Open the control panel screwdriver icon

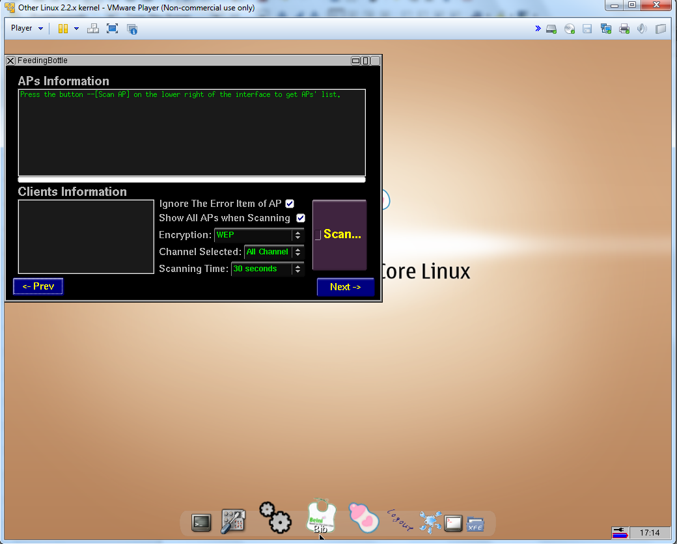[x=232, y=522]
